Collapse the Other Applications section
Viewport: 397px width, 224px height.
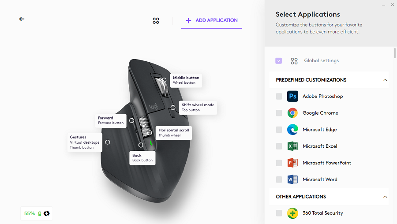click(385, 197)
